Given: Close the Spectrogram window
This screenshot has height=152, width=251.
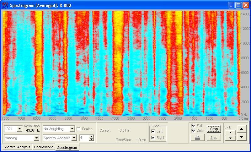Looking at the screenshot, I should tap(246, 5).
